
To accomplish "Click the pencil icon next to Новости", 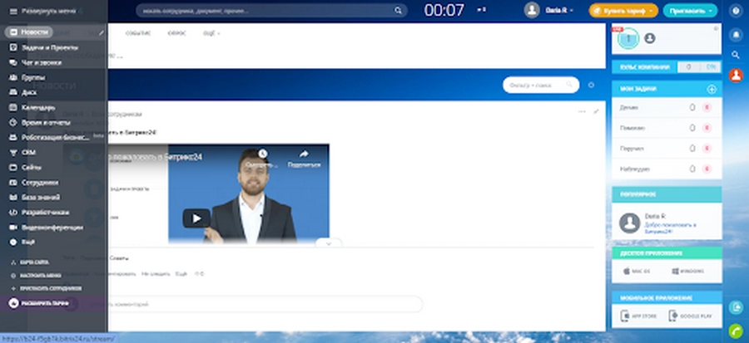I will click(x=101, y=33).
